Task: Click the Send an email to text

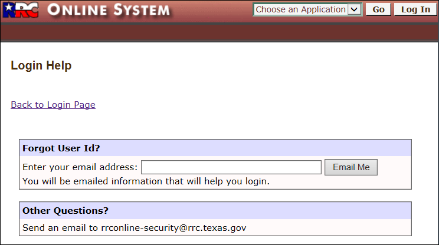Action: pyautogui.click(x=61, y=227)
